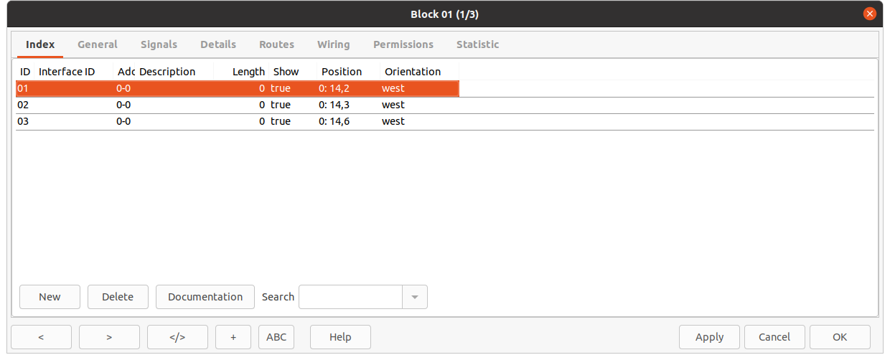Switch to the General tab

(98, 44)
